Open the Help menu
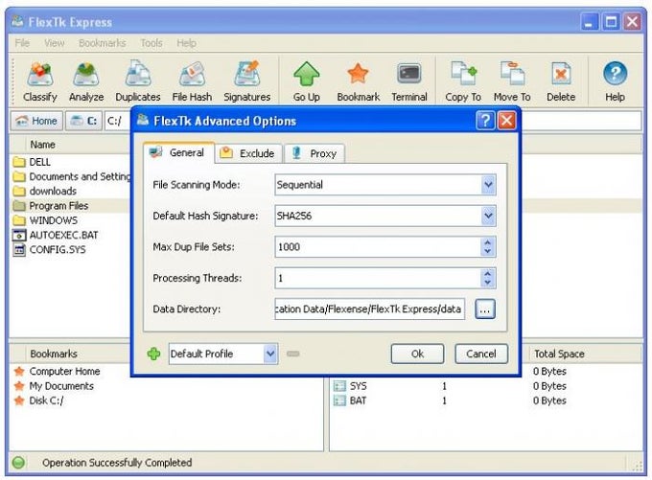 coord(186,43)
